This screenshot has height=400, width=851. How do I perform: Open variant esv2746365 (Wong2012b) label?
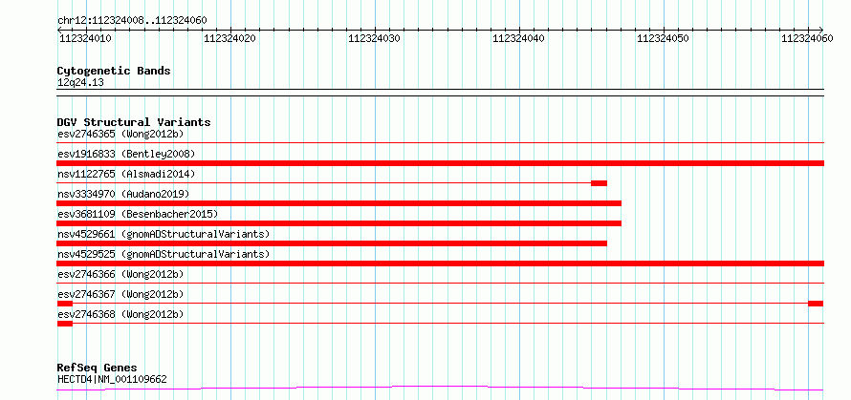120,134
